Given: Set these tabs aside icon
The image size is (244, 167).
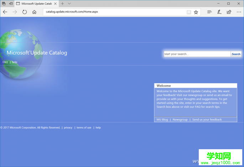Looking at the screenshot, I should pos(11,4).
